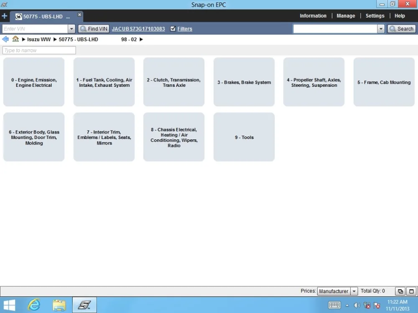Click the Type to narrow field

(39, 50)
